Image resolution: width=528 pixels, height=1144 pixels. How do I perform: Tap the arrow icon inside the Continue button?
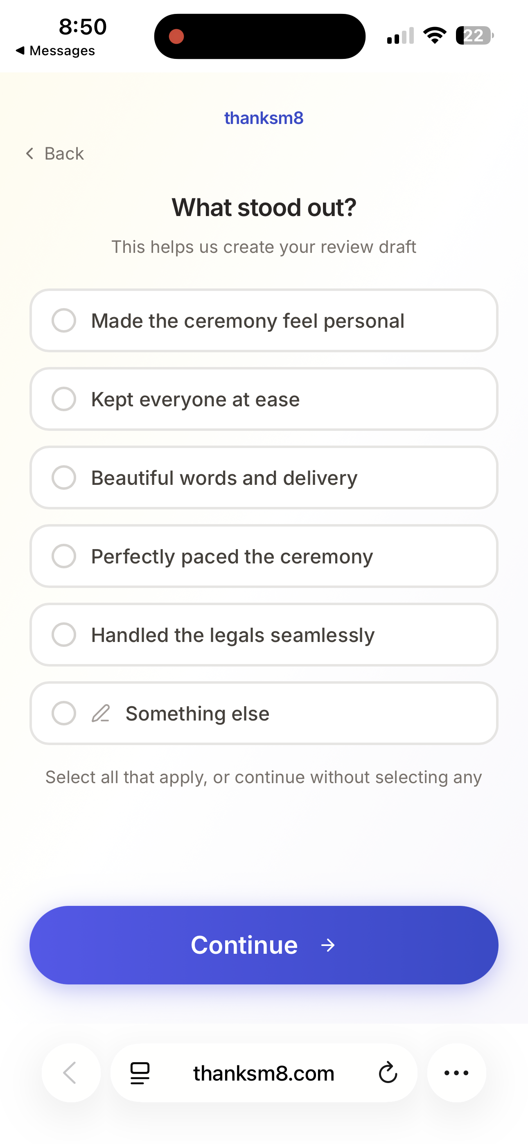328,945
